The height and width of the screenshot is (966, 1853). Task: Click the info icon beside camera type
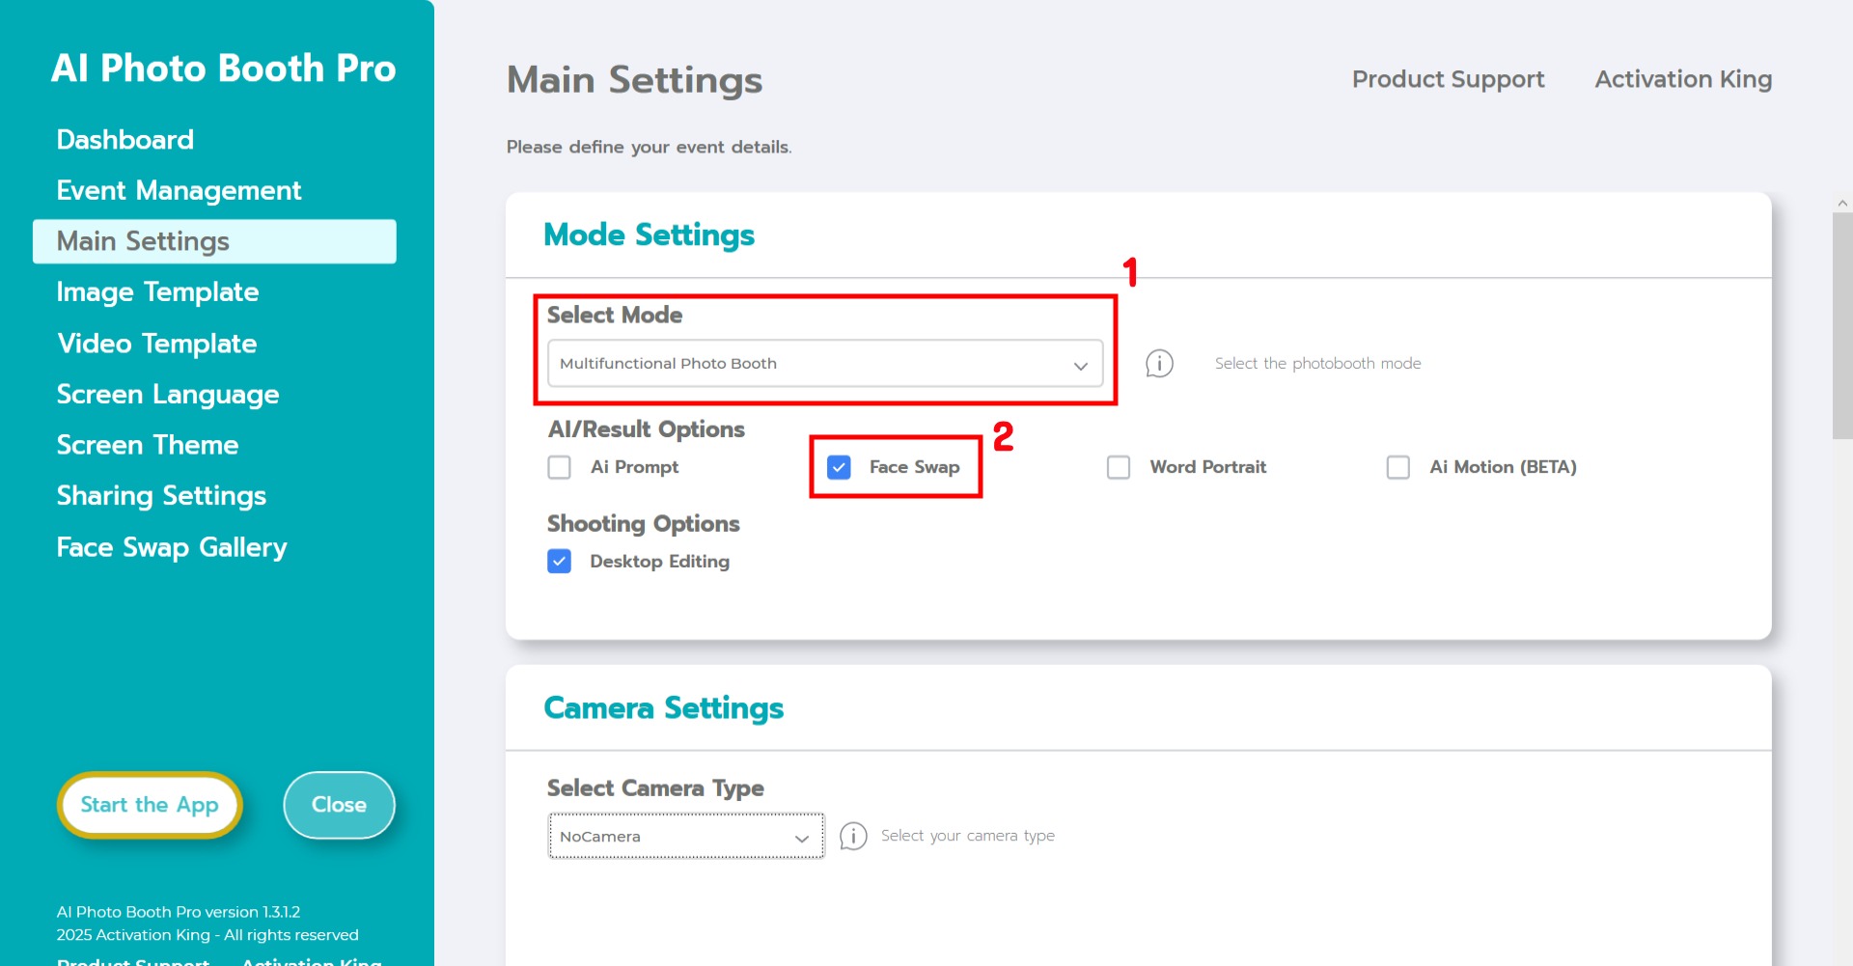(853, 836)
